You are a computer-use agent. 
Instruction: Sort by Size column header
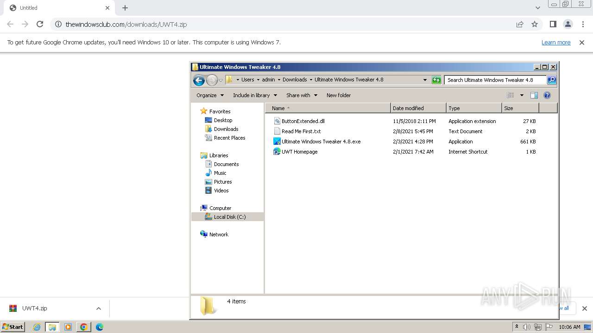click(x=520, y=108)
